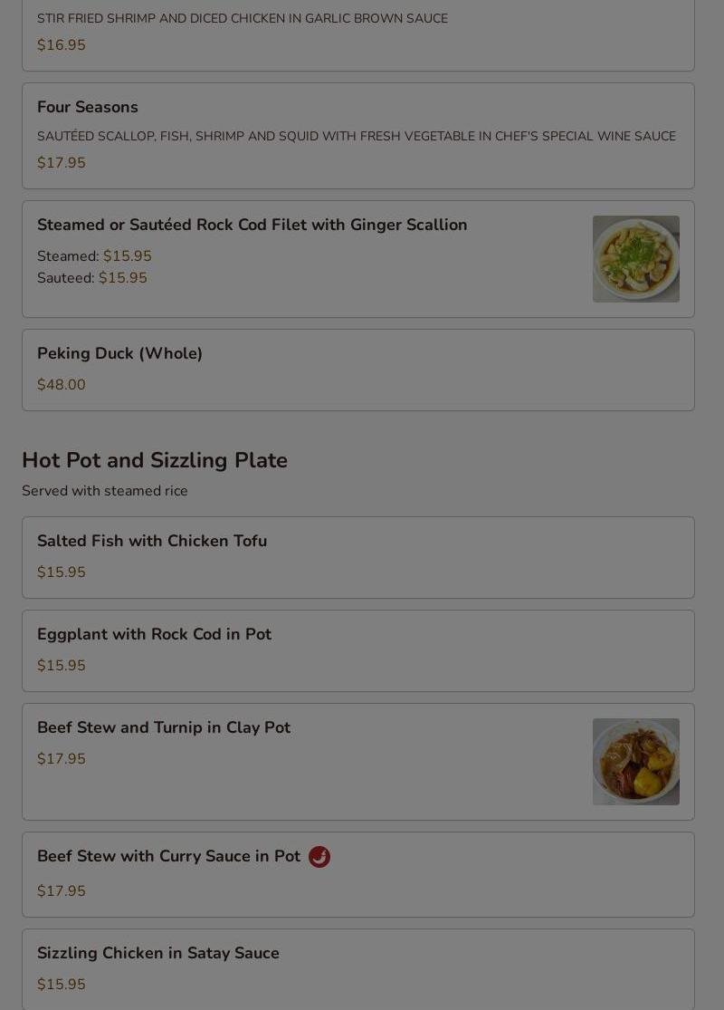
Task: Click the Hot Pot and Sizzling Plate heading
Action: (x=155, y=460)
